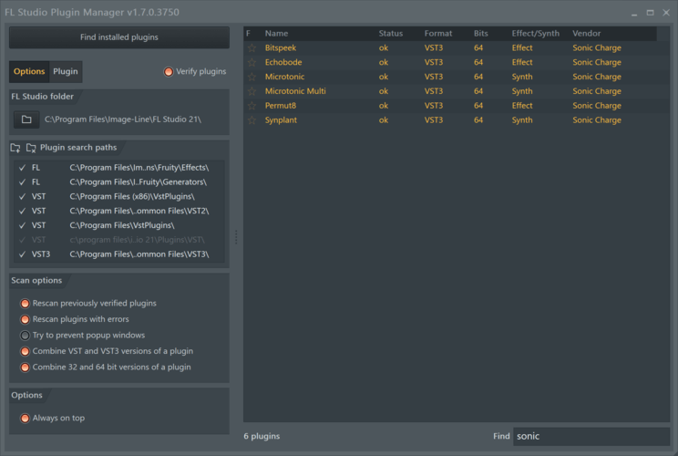Enable Try to prevent popup windows
Image resolution: width=678 pixels, height=456 pixels.
click(26, 336)
